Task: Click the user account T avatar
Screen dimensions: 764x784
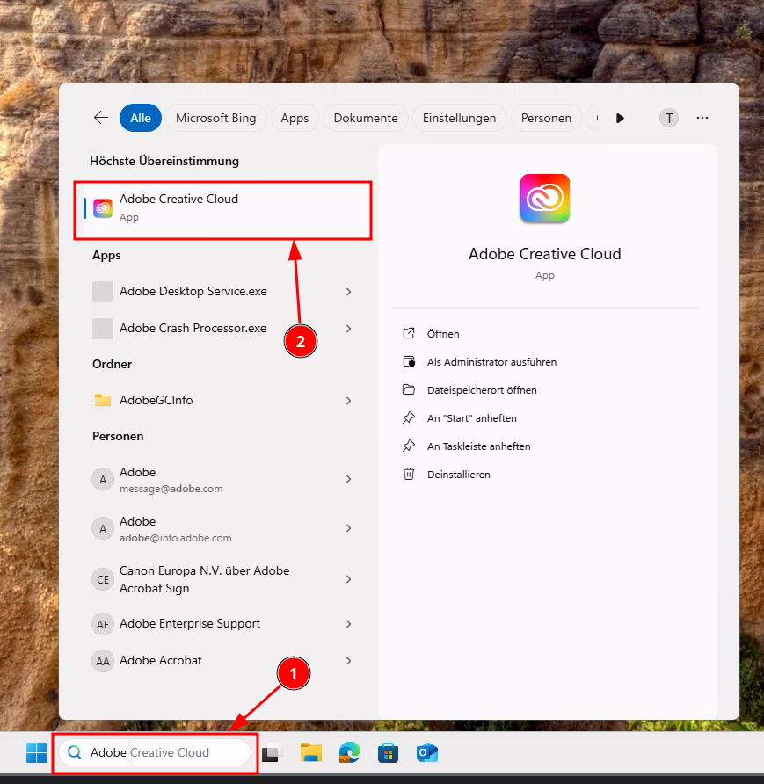Action: [x=669, y=118]
